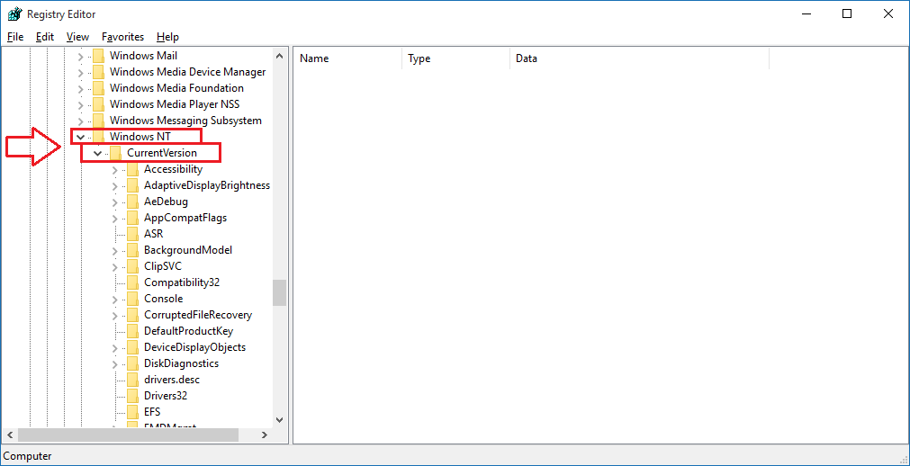
Task: Expand the AeDebug key
Action: pos(115,202)
